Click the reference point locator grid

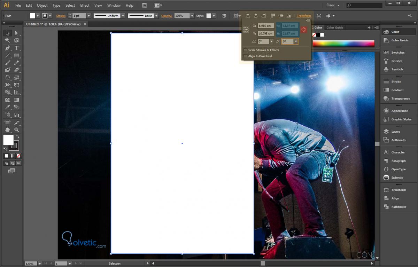[246, 30]
